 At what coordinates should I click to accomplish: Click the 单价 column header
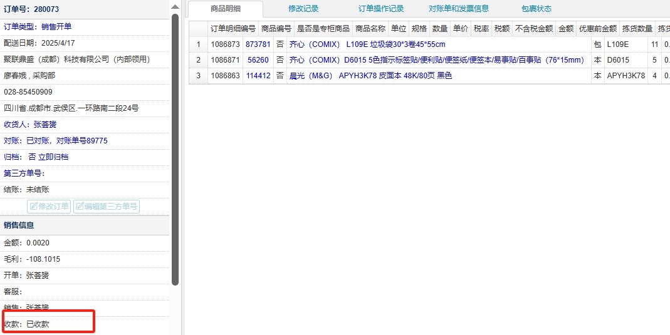coord(461,29)
